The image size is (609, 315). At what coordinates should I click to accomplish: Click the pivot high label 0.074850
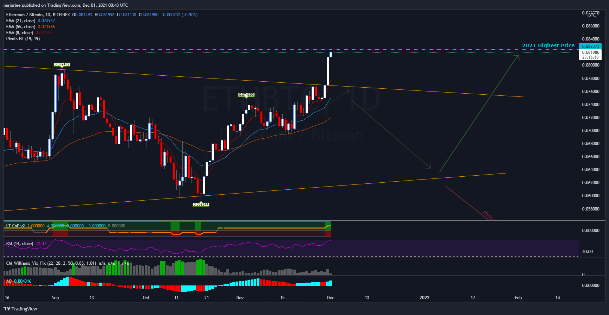pos(246,95)
